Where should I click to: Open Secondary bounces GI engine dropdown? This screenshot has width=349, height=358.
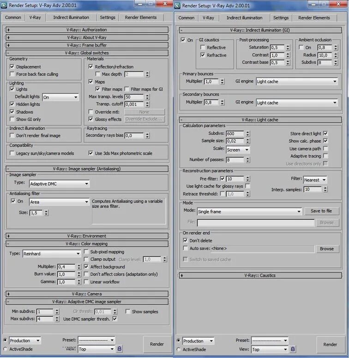tap(297, 103)
